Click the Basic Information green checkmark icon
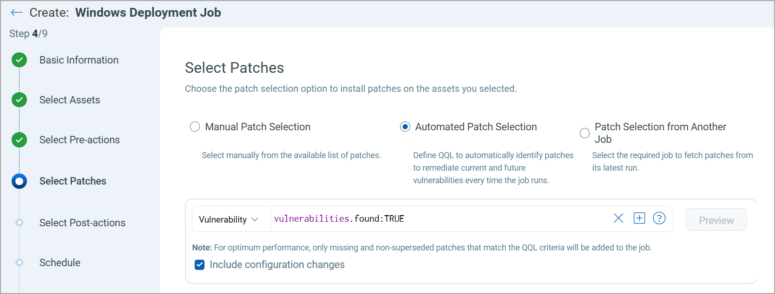Screen dimensions: 775x294 coord(20,60)
